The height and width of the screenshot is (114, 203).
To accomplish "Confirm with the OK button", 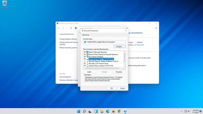I will pos(112,88).
